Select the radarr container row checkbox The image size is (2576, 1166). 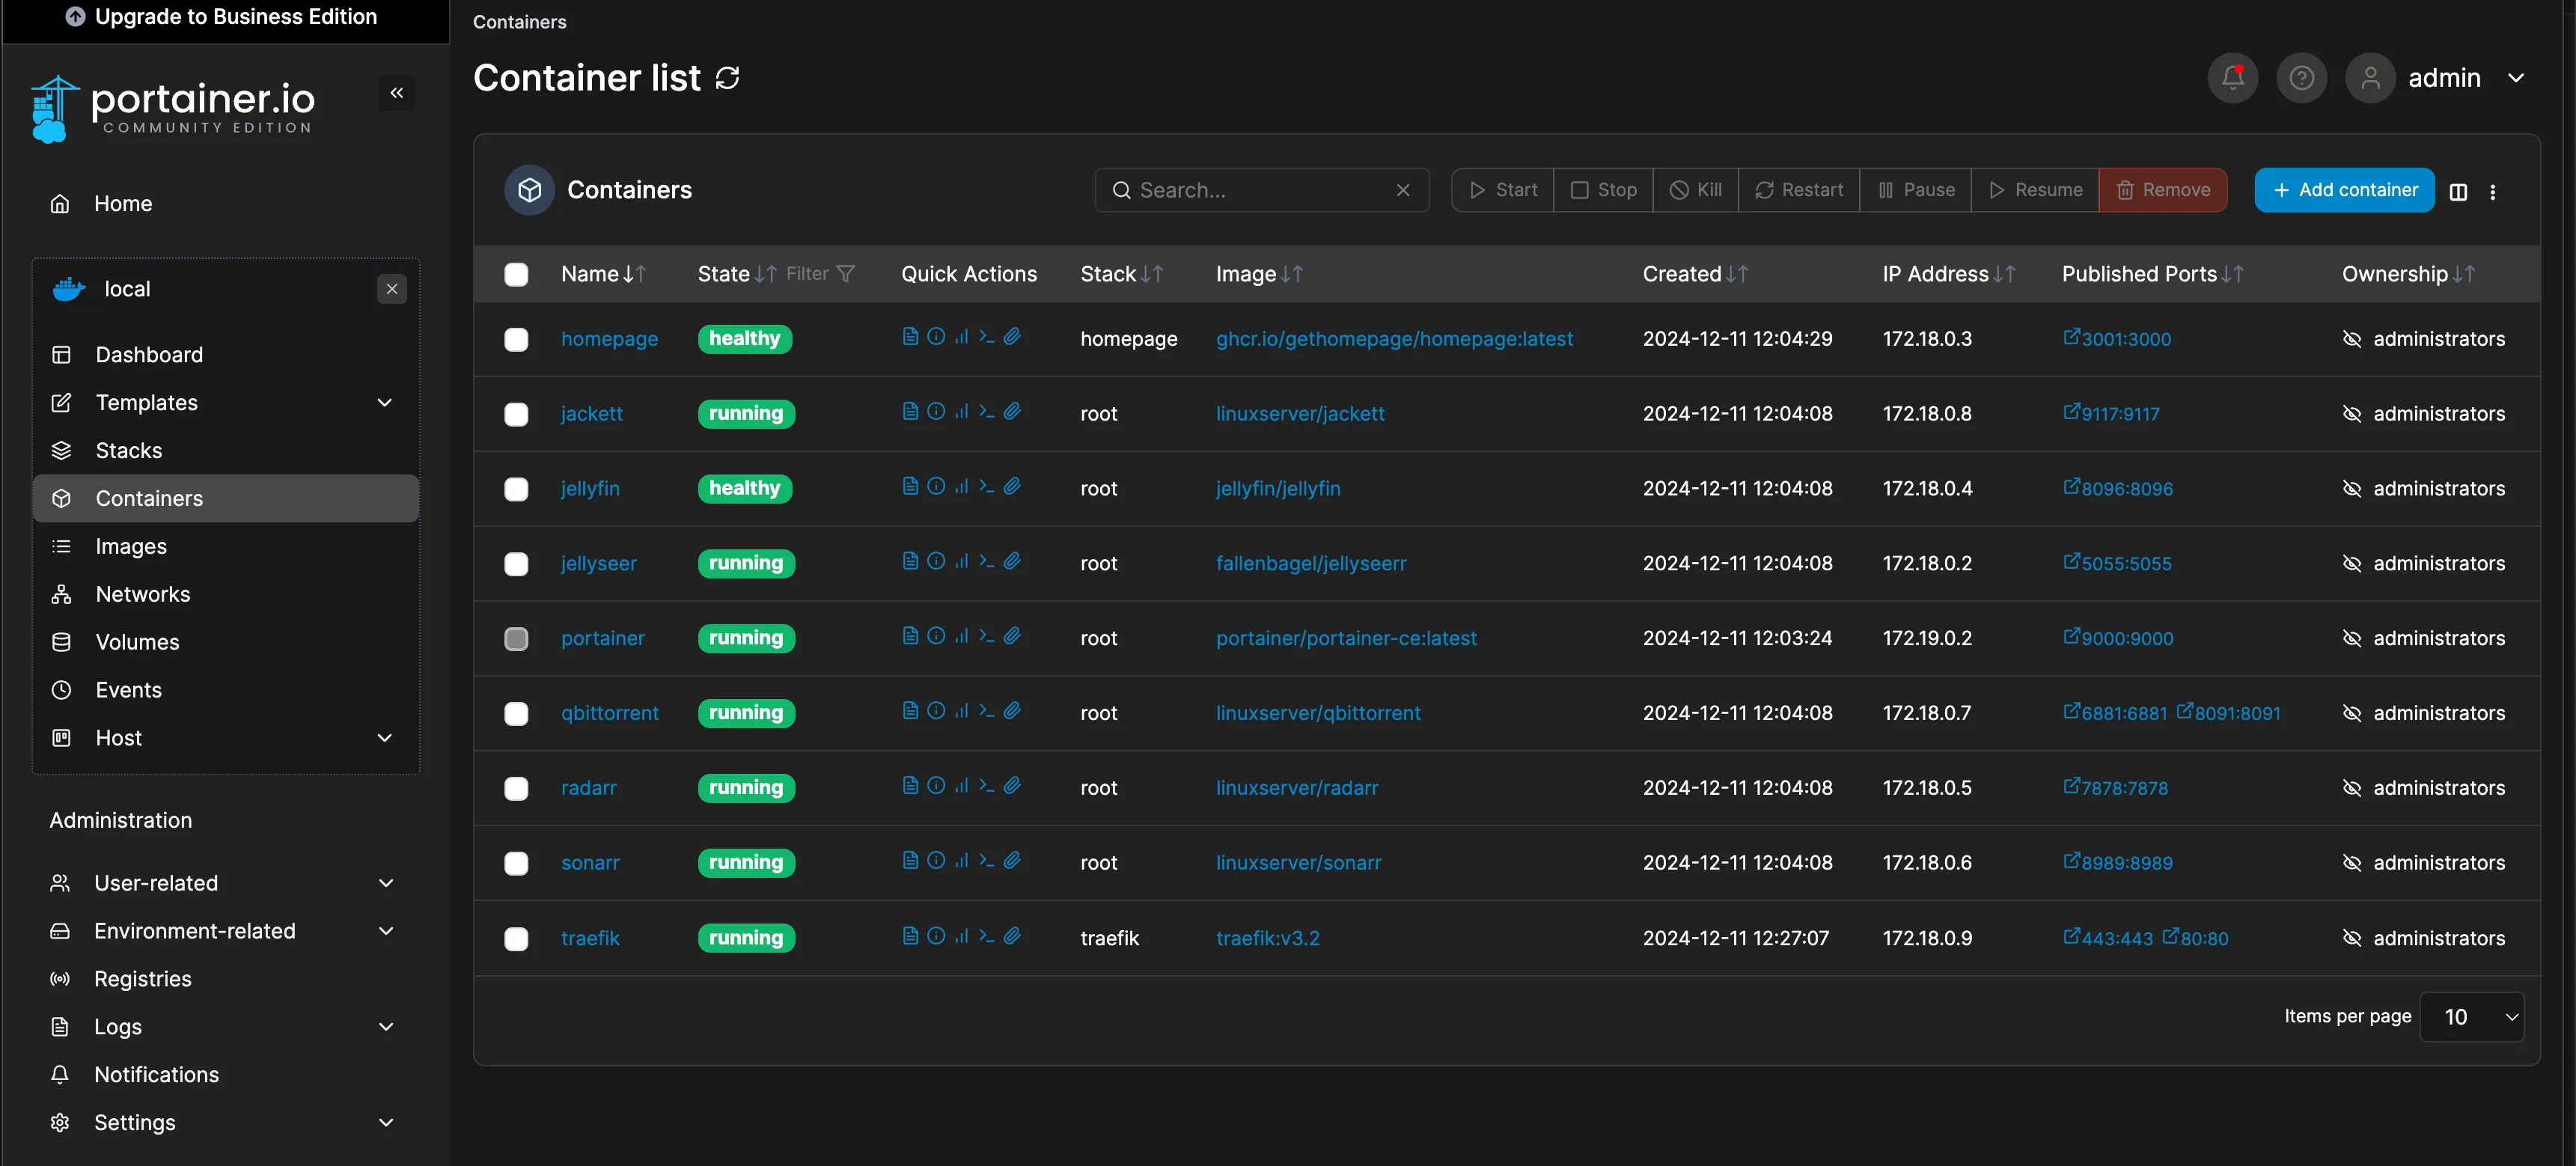pos(516,788)
